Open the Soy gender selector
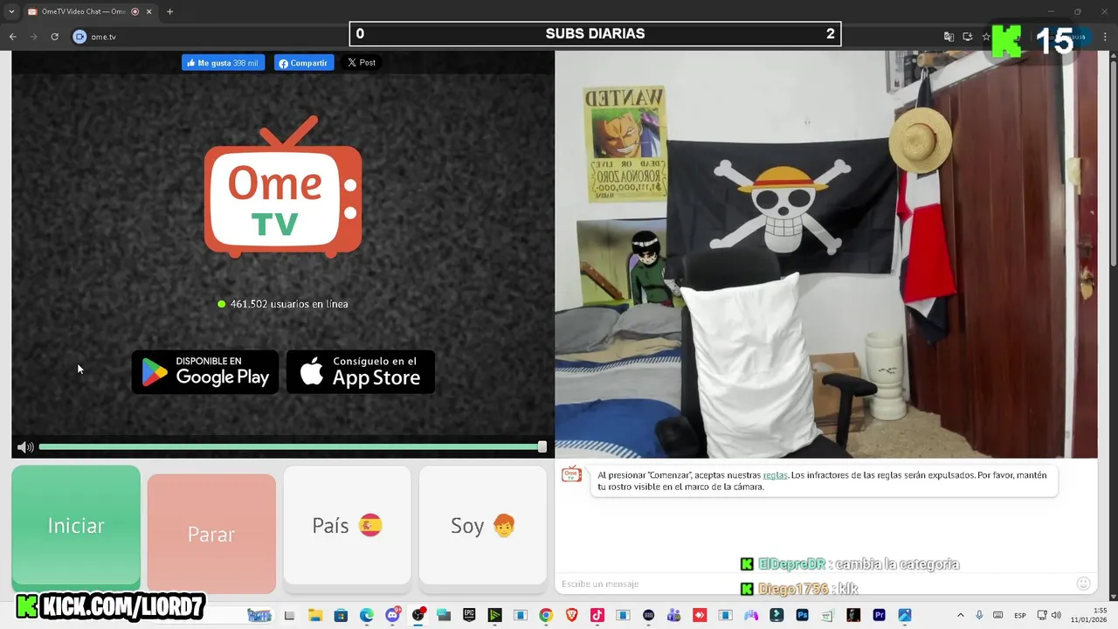 coord(483,525)
